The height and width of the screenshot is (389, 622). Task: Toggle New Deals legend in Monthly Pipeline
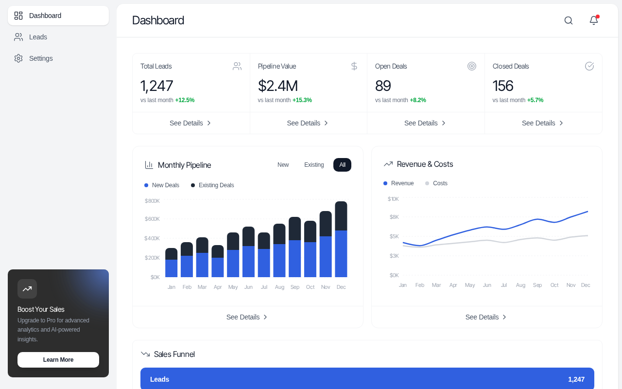(161, 185)
